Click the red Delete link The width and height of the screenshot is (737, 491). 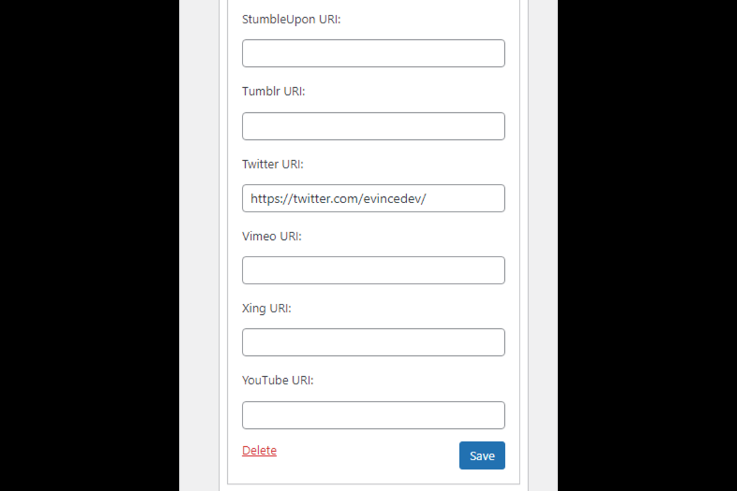259,450
